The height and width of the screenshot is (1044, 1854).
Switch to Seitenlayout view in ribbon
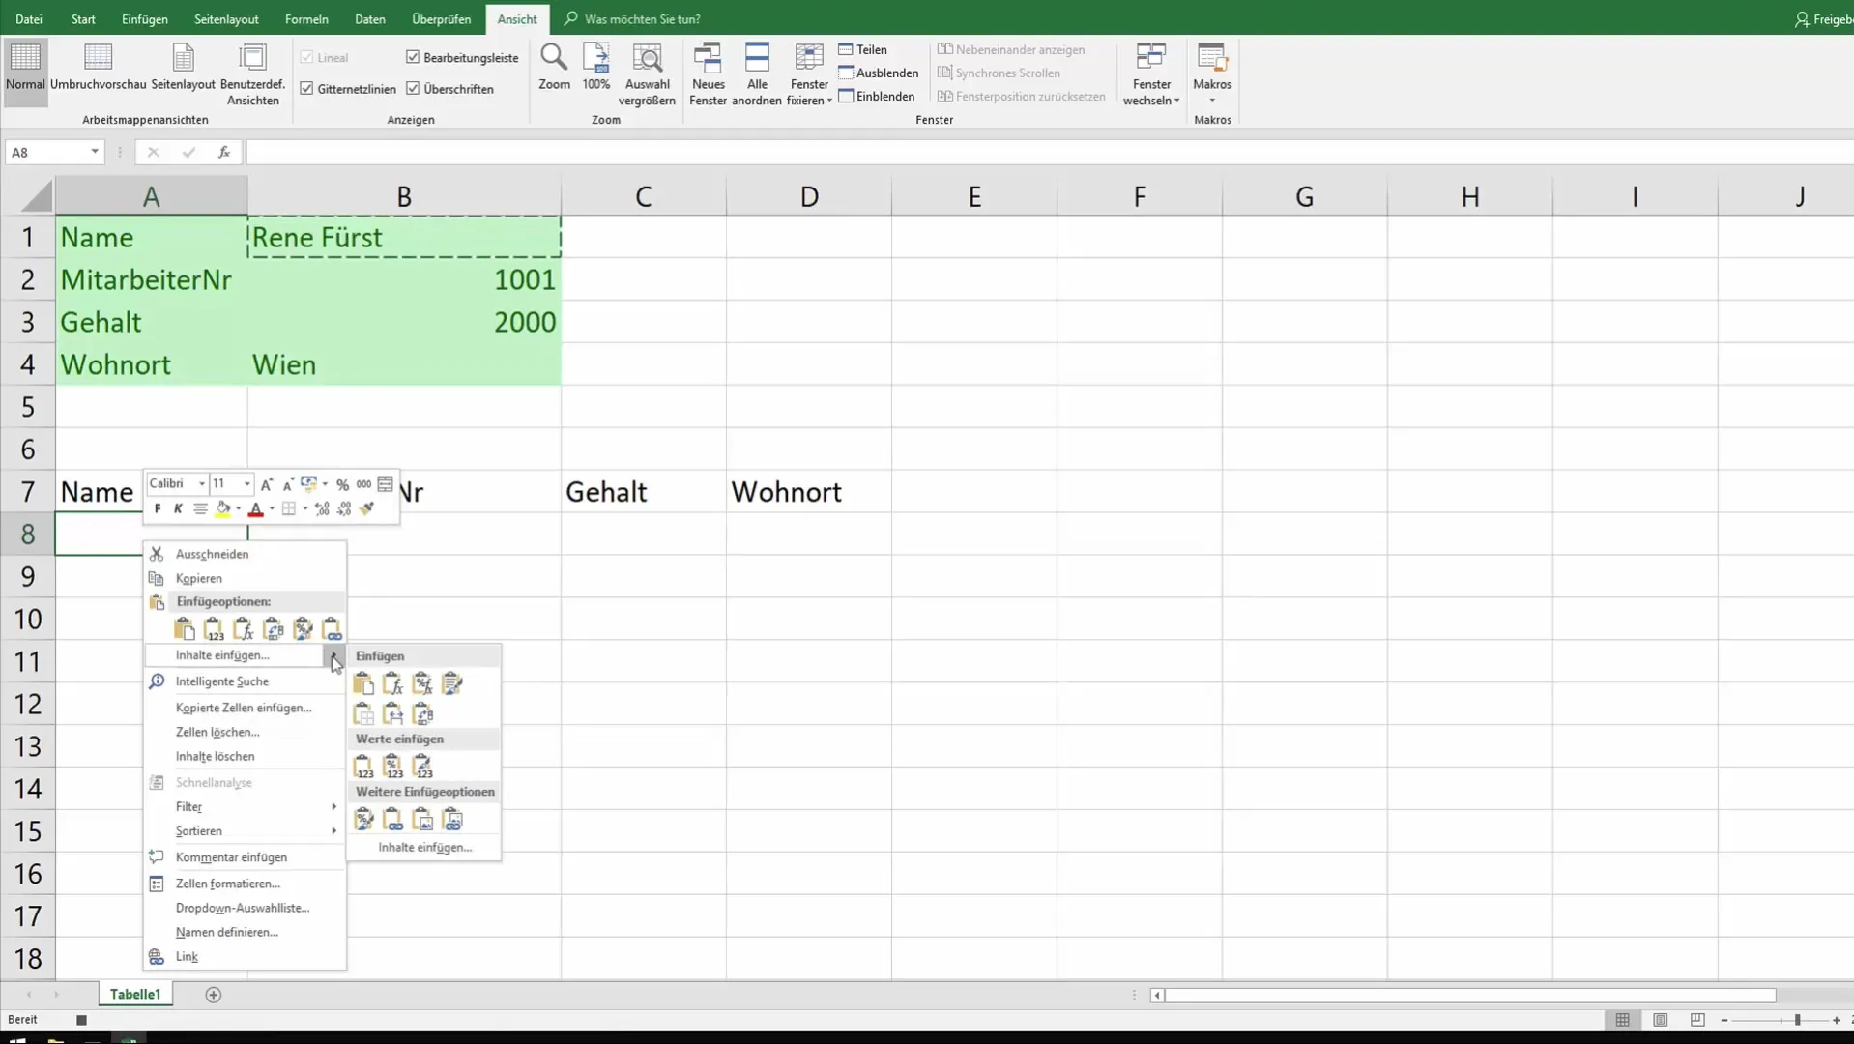click(183, 68)
